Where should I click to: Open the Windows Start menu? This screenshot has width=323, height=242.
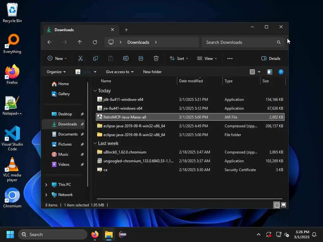coord(10,234)
